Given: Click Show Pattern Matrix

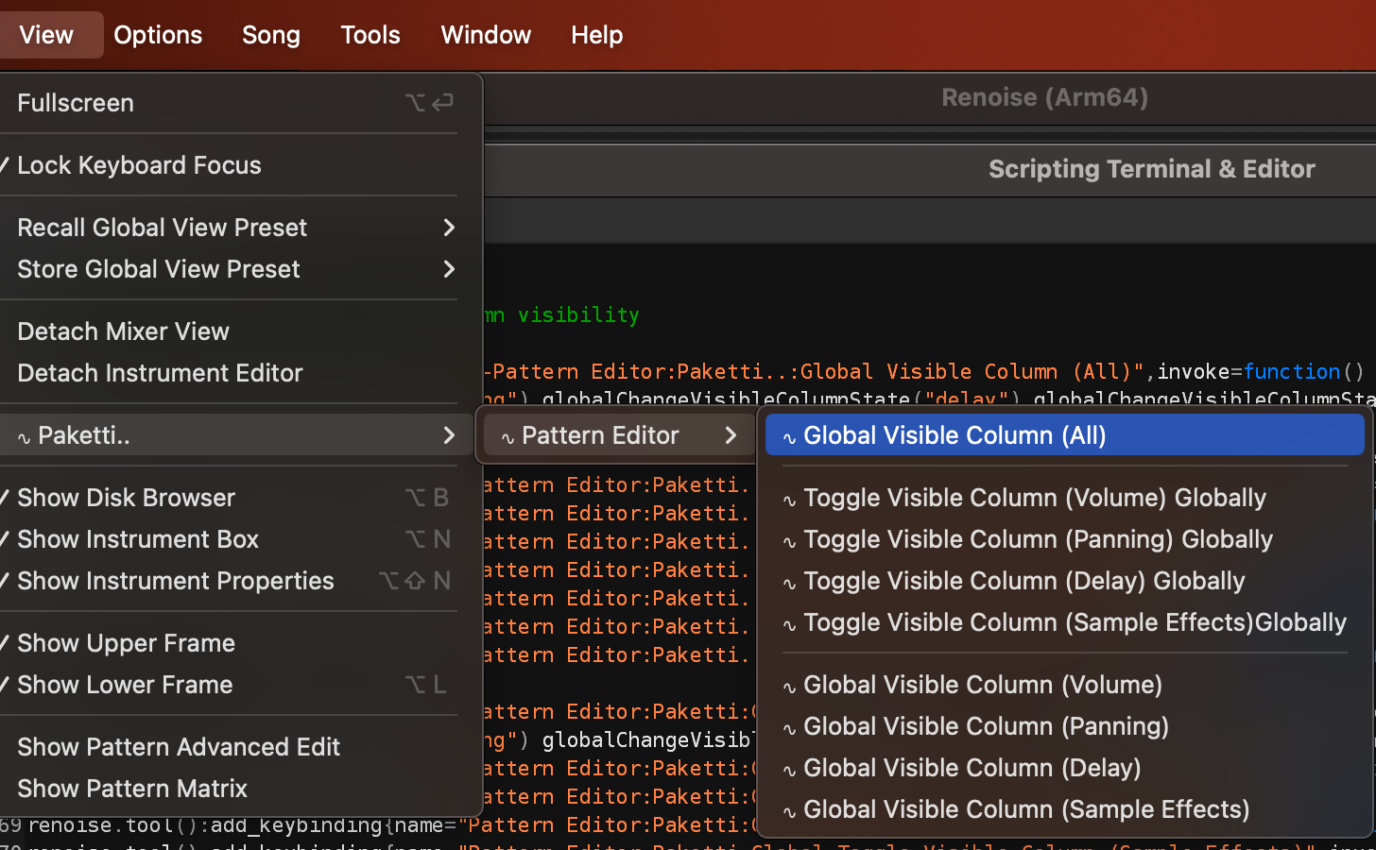Looking at the screenshot, I should pyautogui.click(x=132, y=789).
